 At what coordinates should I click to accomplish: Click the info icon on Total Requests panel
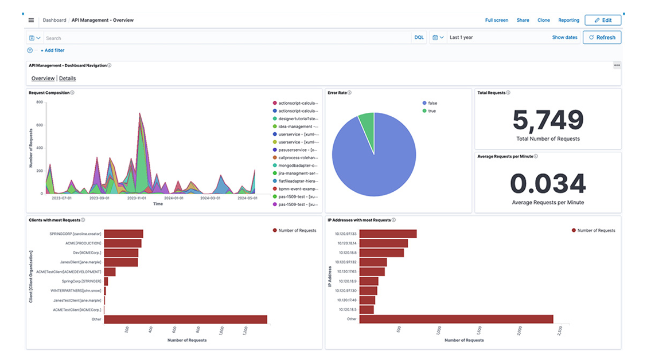[508, 92]
